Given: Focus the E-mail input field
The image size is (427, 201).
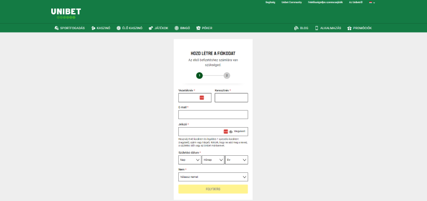Looking at the screenshot, I should pos(213,115).
